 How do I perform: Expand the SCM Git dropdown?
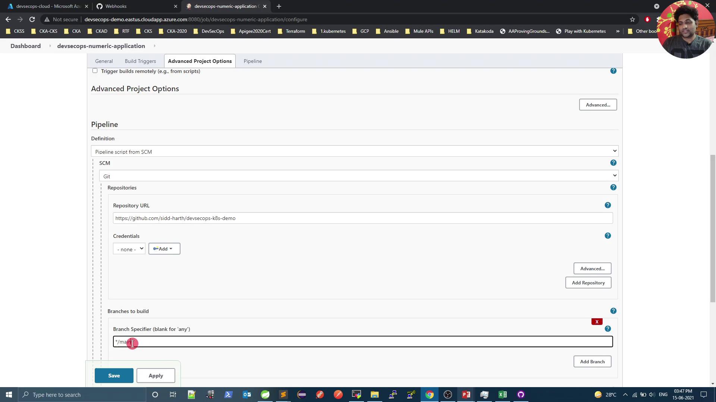358,176
